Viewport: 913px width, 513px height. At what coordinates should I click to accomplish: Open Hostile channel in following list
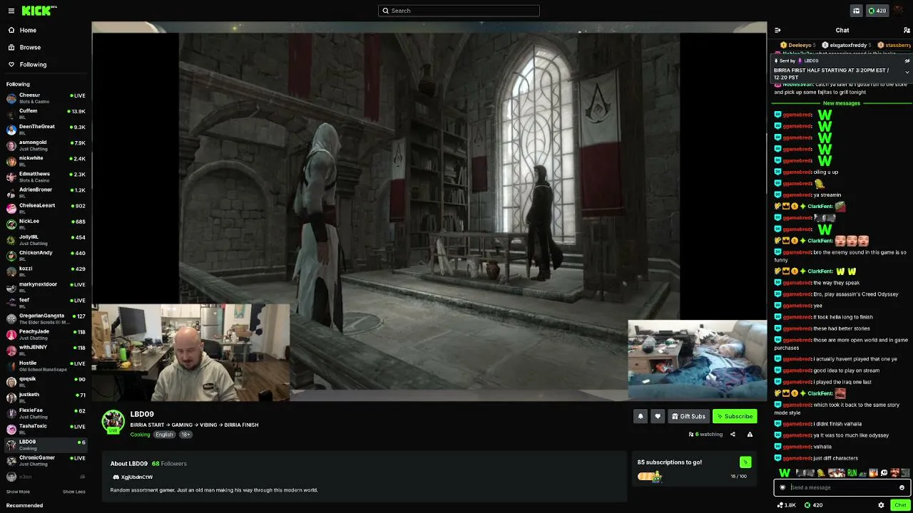pos(46,366)
